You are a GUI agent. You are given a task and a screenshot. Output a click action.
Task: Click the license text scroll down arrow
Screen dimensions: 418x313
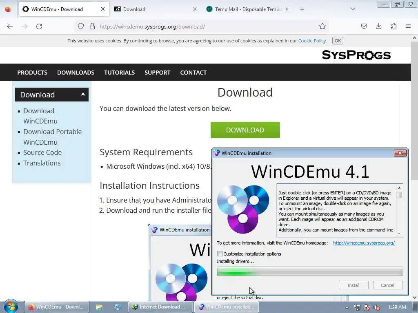pos(399,234)
